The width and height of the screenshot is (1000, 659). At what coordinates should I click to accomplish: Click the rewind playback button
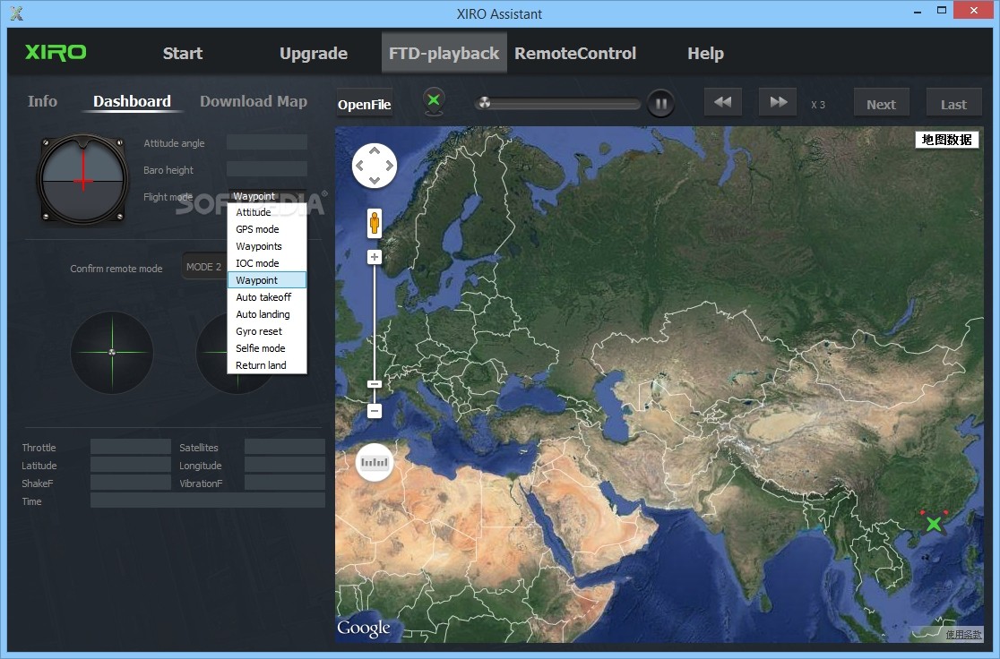722,102
